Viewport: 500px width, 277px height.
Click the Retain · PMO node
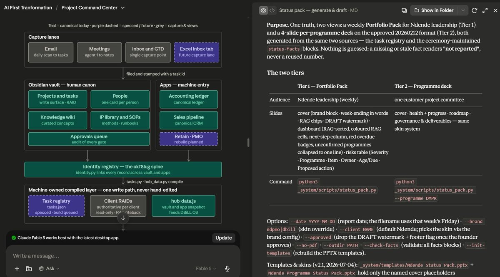click(x=189, y=139)
